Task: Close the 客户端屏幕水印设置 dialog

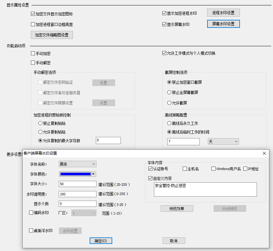Action: pos(264,153)
